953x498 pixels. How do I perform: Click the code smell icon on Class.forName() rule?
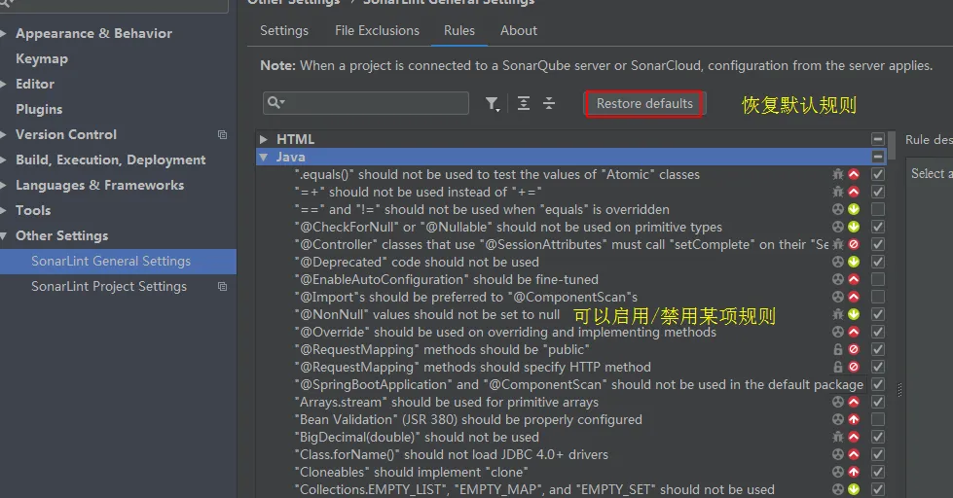pyautogui.click(x=838, y=455)
